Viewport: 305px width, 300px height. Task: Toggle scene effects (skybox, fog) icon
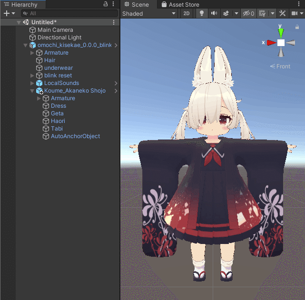(x=226, y=13)
